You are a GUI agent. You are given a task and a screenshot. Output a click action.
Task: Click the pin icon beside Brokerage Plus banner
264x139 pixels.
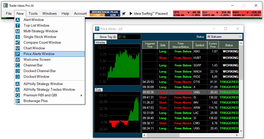(124, 14)
